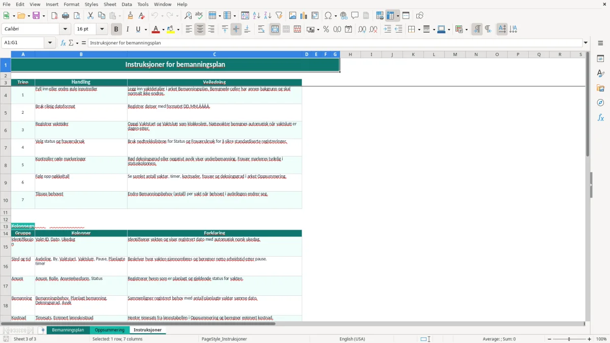Open font size dropdown
Image resolution: width=610 pixels, height=343 pixels.
click(x=102, y=29)
